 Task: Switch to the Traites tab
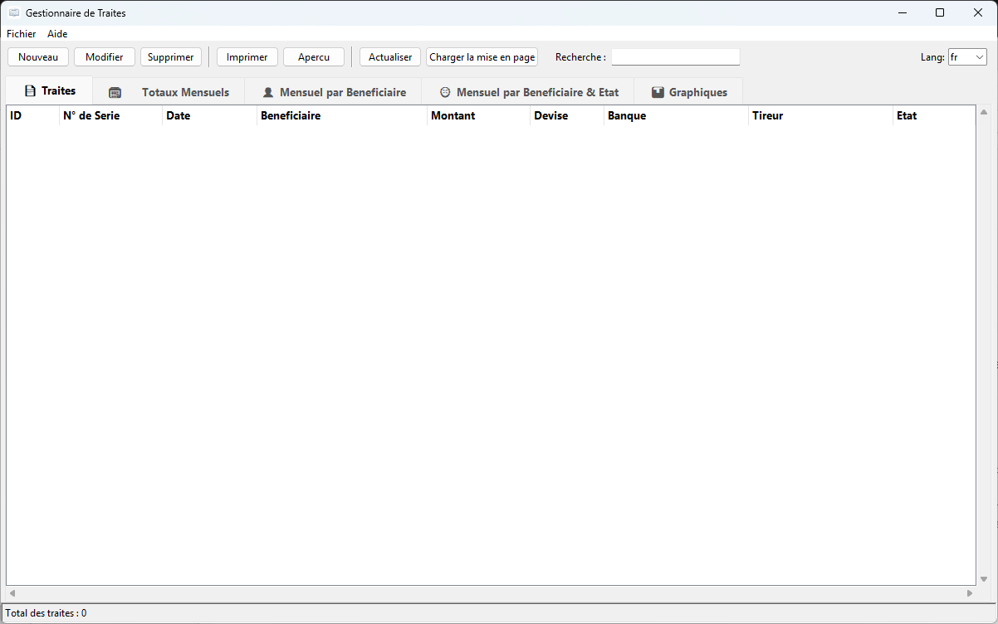pyautogui.click(x=50, y=91)
